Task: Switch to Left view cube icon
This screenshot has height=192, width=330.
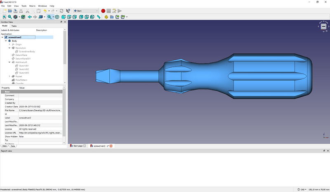Action: tap(92, 17)
